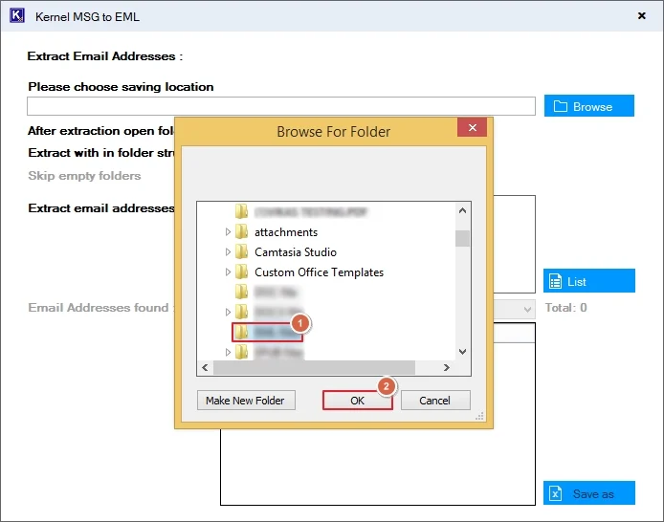The width and height of the screenshot is (664, 522).
Task: Select the attachments folder icon
Action: [x=241, y=232]
